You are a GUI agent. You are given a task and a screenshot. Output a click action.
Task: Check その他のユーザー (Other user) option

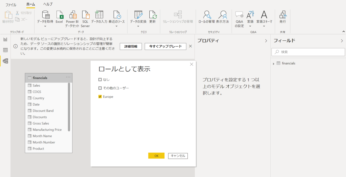[x=100, y=88]
